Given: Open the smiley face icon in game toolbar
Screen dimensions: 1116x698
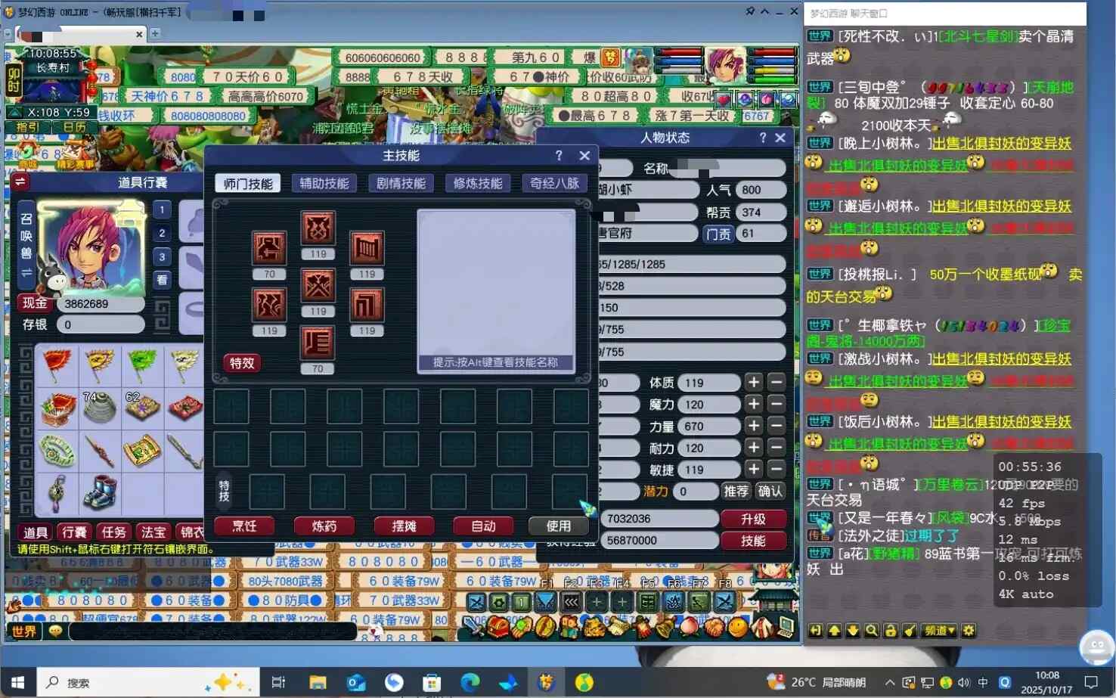Looking at the screenshot, I should (737, 626).
